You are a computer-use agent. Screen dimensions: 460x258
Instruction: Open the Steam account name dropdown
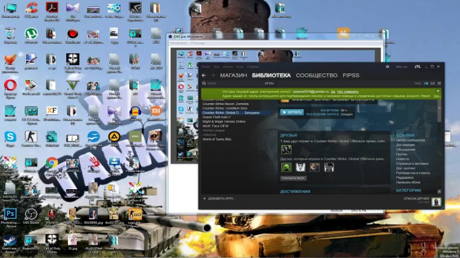401,67
